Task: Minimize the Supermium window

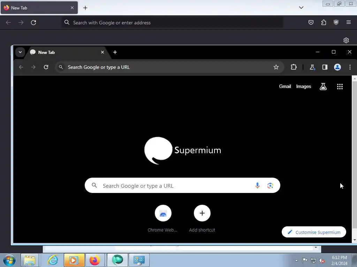Action: [318, 52]
